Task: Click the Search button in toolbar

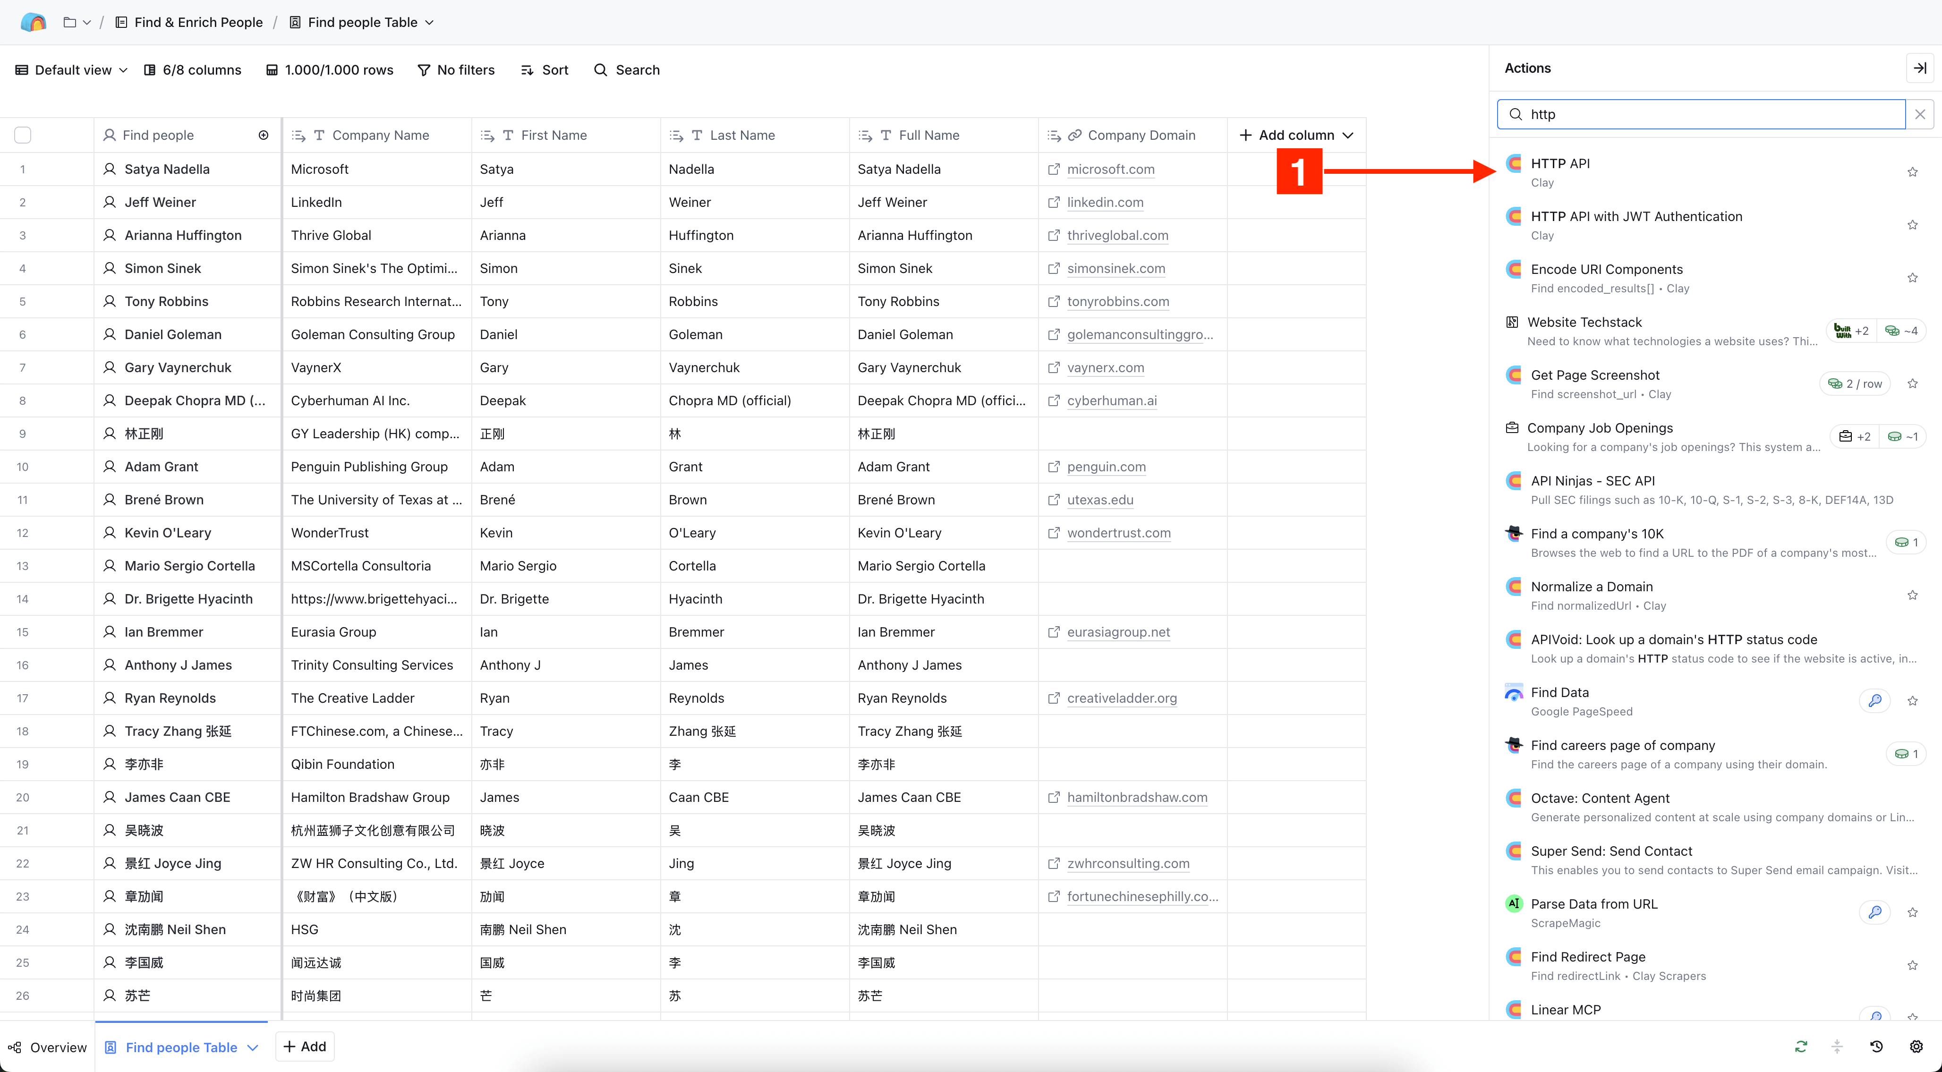Action: (627, 70)
